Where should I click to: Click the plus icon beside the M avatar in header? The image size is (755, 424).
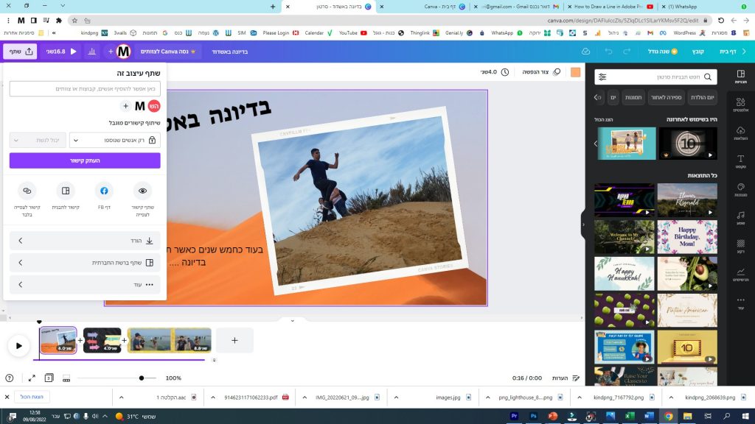click(x=111, y=52)
